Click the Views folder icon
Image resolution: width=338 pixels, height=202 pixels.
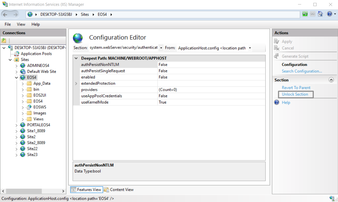click(29, 119)
